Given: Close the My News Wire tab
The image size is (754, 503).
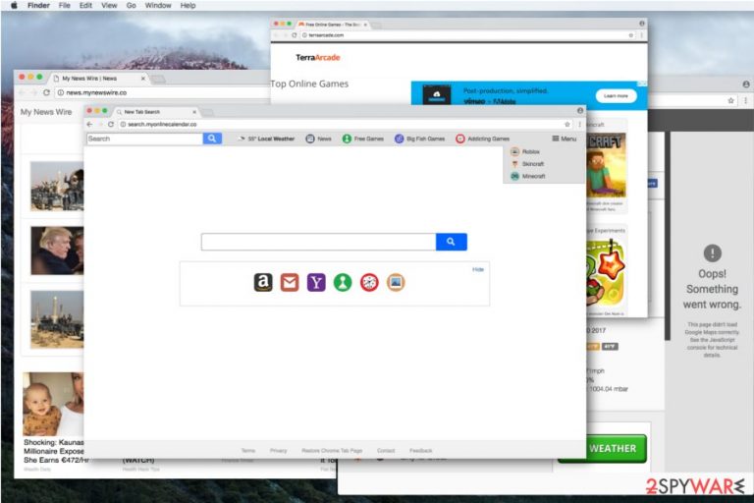Looking at the screenshot, I should coord(142,78).
